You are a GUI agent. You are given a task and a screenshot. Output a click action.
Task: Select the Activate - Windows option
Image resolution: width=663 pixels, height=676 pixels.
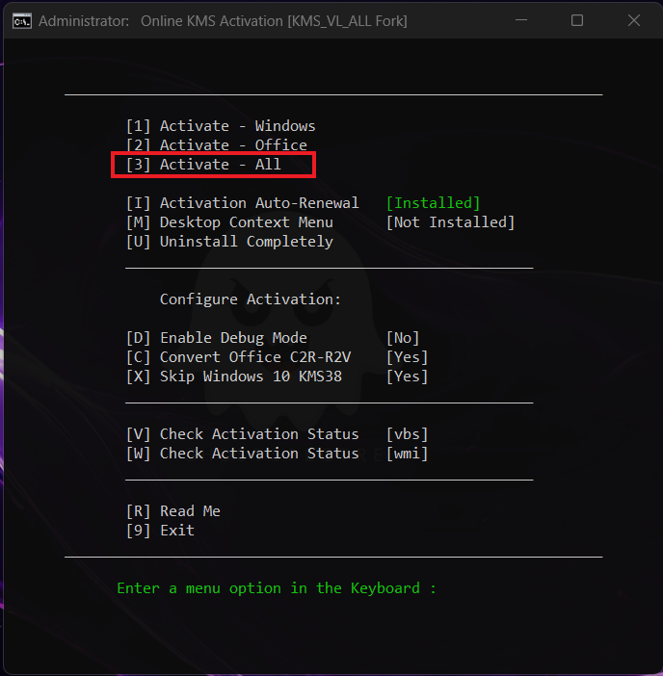pos(221,126)
